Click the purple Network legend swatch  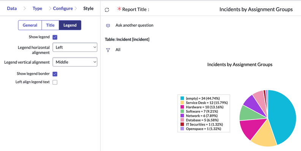[x=182, y=116]
